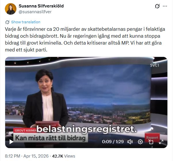This screenshot has width=174, height=161.
Task: Open video settings gear
Action: (140, 142)
